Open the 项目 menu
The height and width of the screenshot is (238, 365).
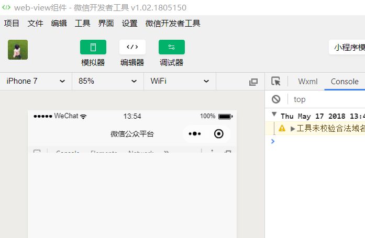[12, 23]
